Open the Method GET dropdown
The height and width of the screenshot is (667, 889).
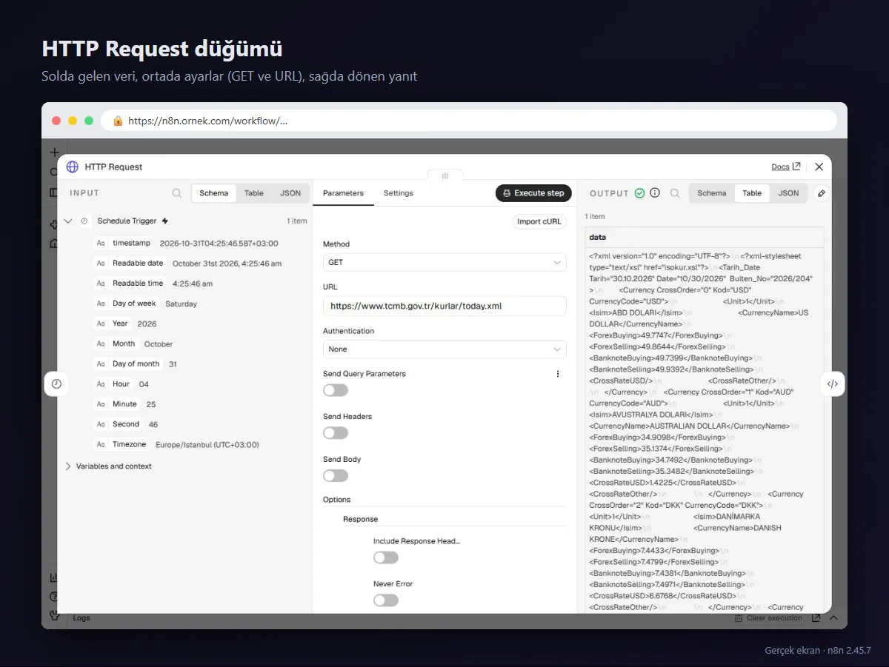pos(444,262)
